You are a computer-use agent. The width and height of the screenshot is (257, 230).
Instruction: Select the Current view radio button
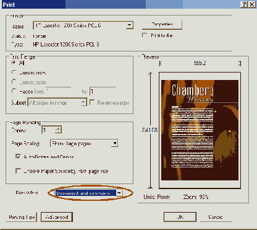[x=14, y=73]
